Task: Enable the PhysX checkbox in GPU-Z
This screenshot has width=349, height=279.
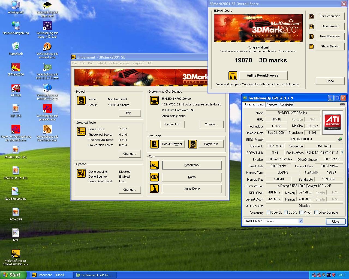Action: coord(301,213)
